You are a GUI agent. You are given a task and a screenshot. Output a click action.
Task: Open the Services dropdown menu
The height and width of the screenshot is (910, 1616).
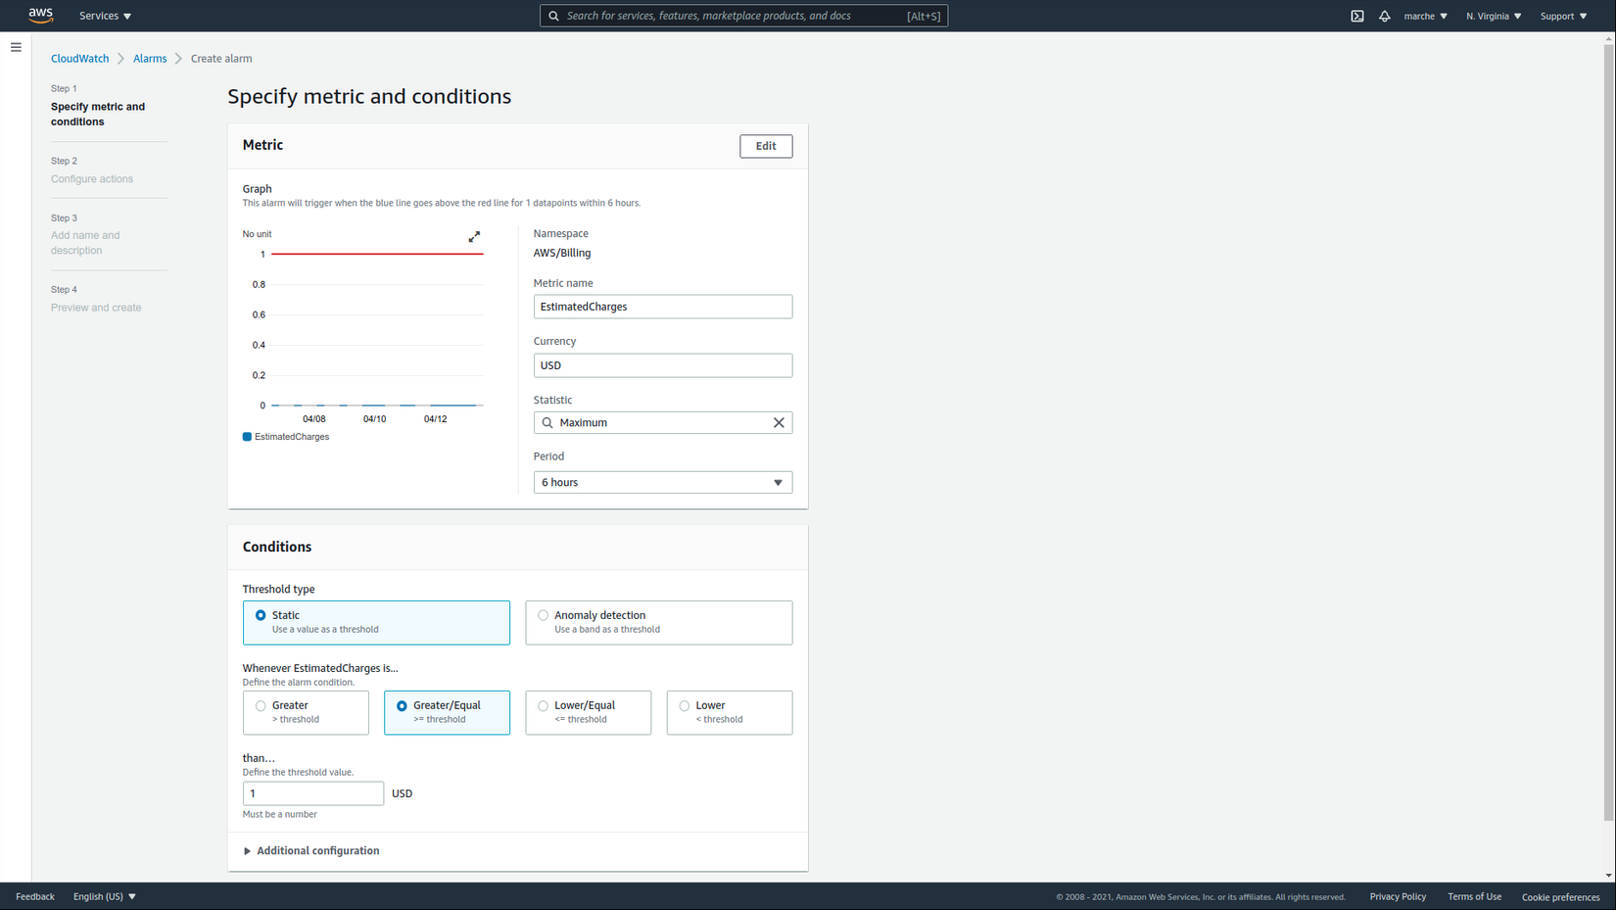105,16
